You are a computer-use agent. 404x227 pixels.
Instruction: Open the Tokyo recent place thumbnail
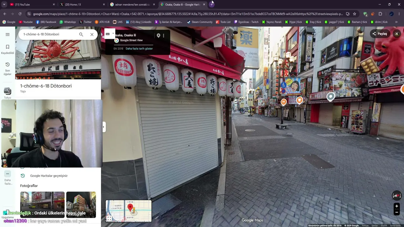8,92
